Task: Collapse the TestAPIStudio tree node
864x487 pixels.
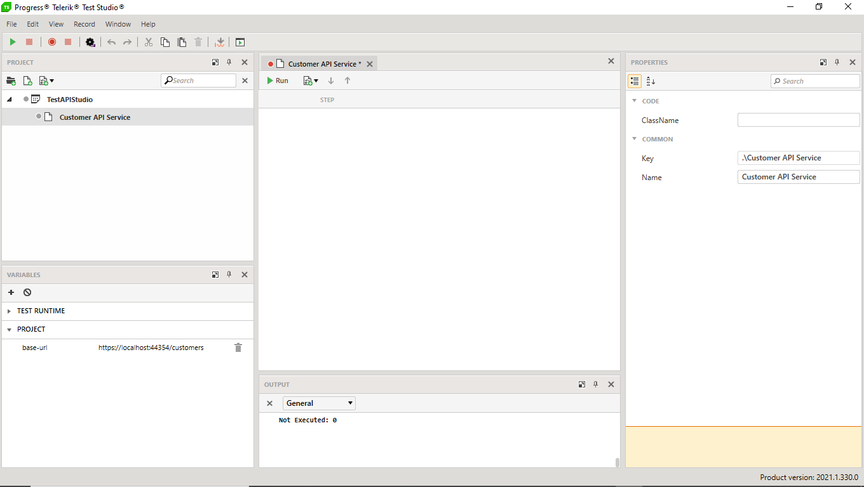Action: (10, 100)
